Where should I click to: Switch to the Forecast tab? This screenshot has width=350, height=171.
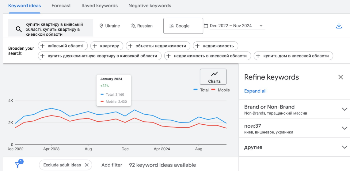[61, 6]
